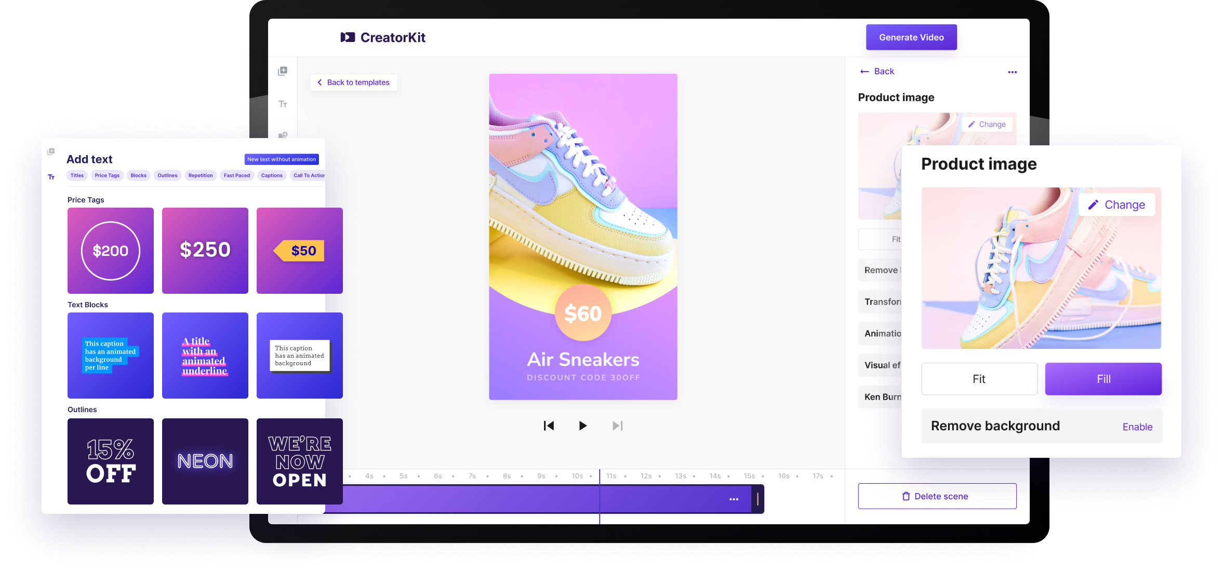Choose the $250 price tag template
This screenshot has height=572, width=1223.
click(205, 251)
